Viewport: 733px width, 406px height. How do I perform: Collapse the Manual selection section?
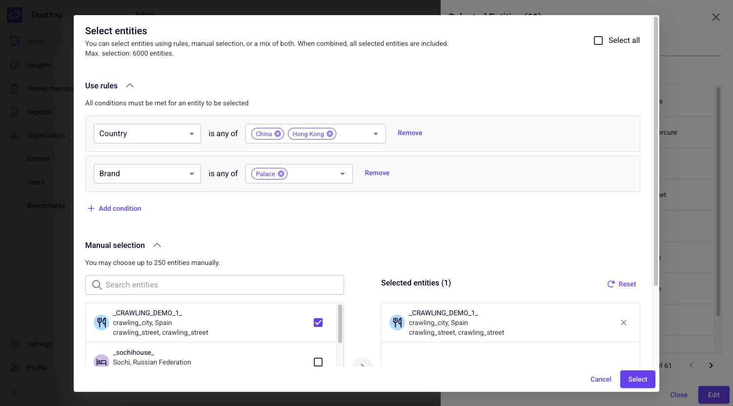click(157, 245)
